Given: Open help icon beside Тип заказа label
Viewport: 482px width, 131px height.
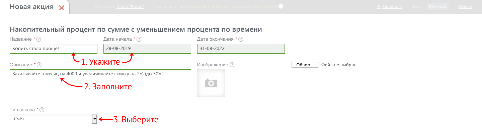Looking at the screenshot, I should [42, 109].
